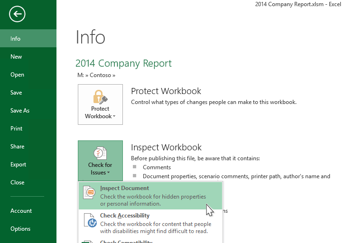The image size is (345, 243).
Task: Open the Share page
Action: pyautogui.click(x=28, y=147)
